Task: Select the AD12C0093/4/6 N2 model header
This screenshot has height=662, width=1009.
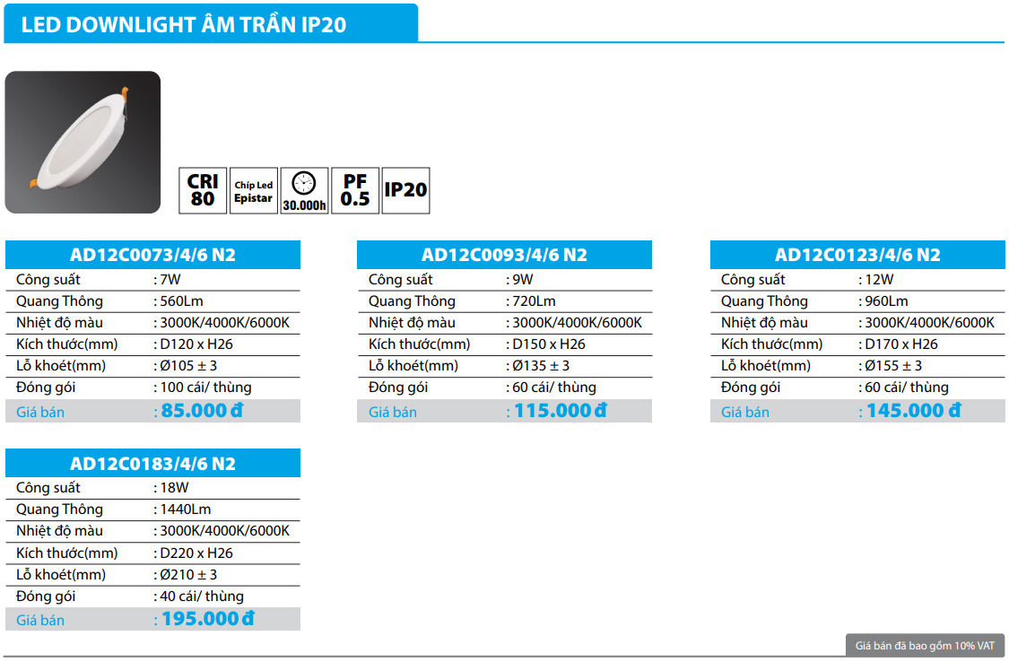Action: (504, 255)
